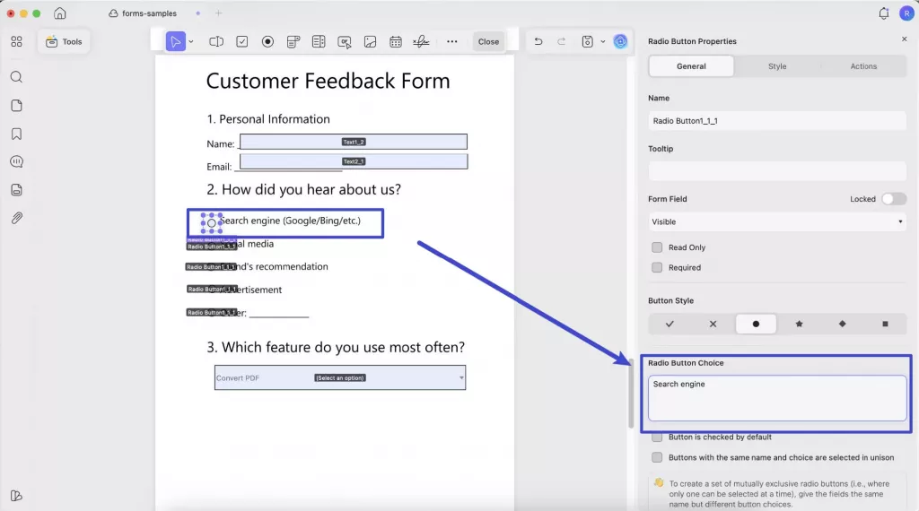Open the selection tool dropdown arrow
The image size is (919, 511).
click(x=191, y=41)
